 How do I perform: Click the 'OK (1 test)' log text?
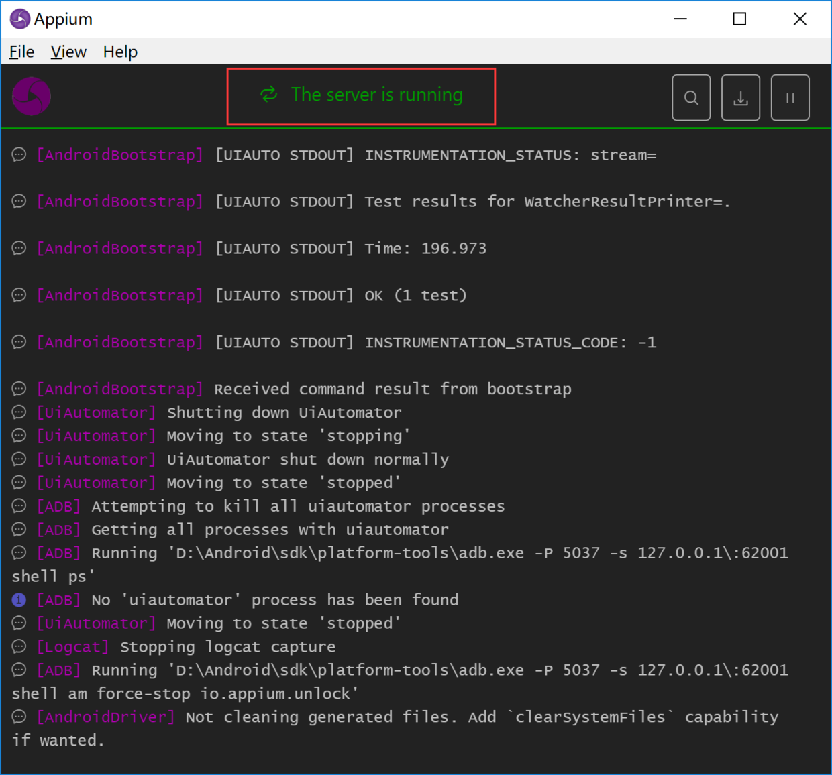point(416,296)
